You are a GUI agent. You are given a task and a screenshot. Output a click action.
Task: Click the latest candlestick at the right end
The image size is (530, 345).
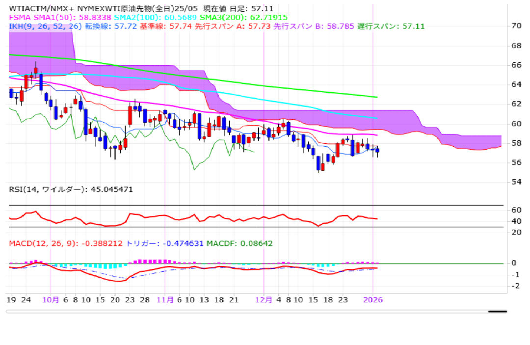377,151
